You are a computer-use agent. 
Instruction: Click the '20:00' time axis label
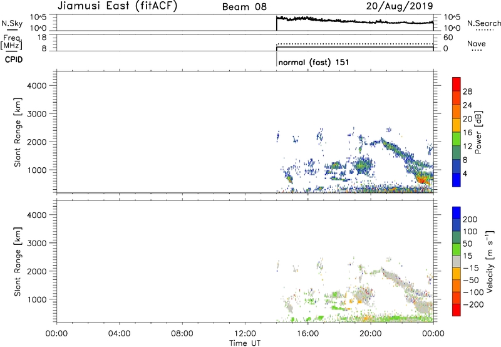point(371,334)
